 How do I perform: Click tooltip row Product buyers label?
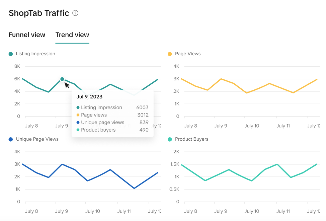(x=98, y=130)
